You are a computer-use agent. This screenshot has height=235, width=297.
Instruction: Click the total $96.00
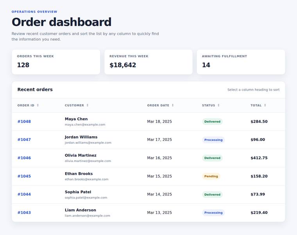pyautogui.click(x=258, y=140)
